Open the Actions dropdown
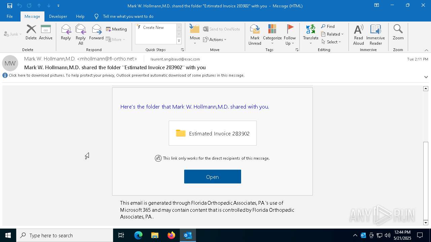Viewport: 431px width, 242px height. pyautogui.click(x=215, y=39)
